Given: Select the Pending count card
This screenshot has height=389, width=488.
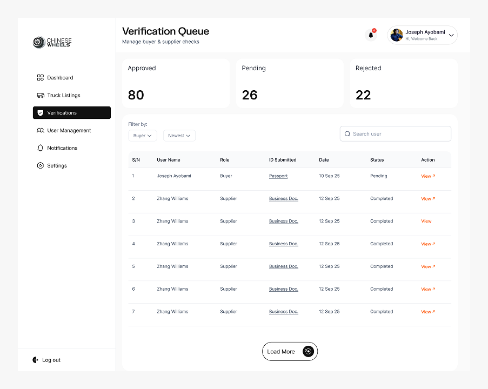Looking at the screenshot, I should (x=289, y=83).
